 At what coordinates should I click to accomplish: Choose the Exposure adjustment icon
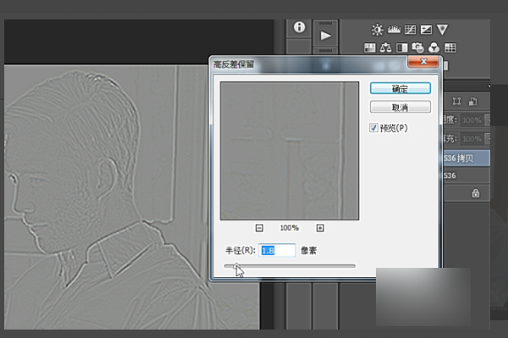coord(426,30)
